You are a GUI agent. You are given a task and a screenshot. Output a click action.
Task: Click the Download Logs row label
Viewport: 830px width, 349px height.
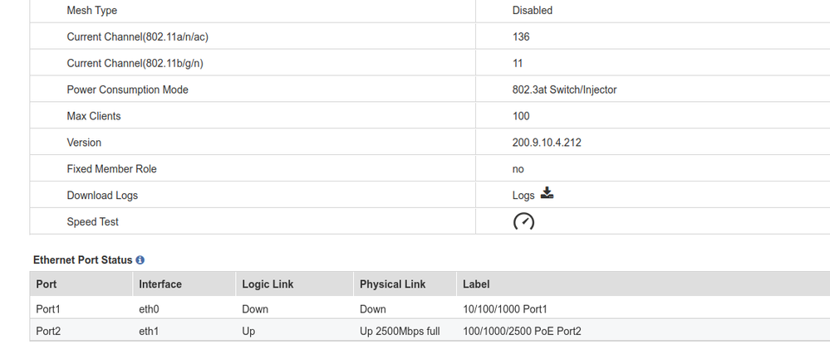pyautogui.click(x=102, y=196)
